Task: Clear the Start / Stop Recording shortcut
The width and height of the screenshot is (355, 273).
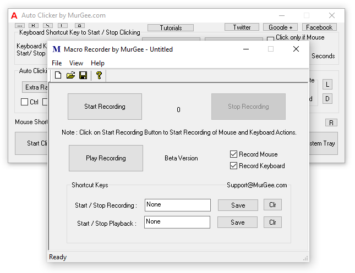Action: [272, 205]
